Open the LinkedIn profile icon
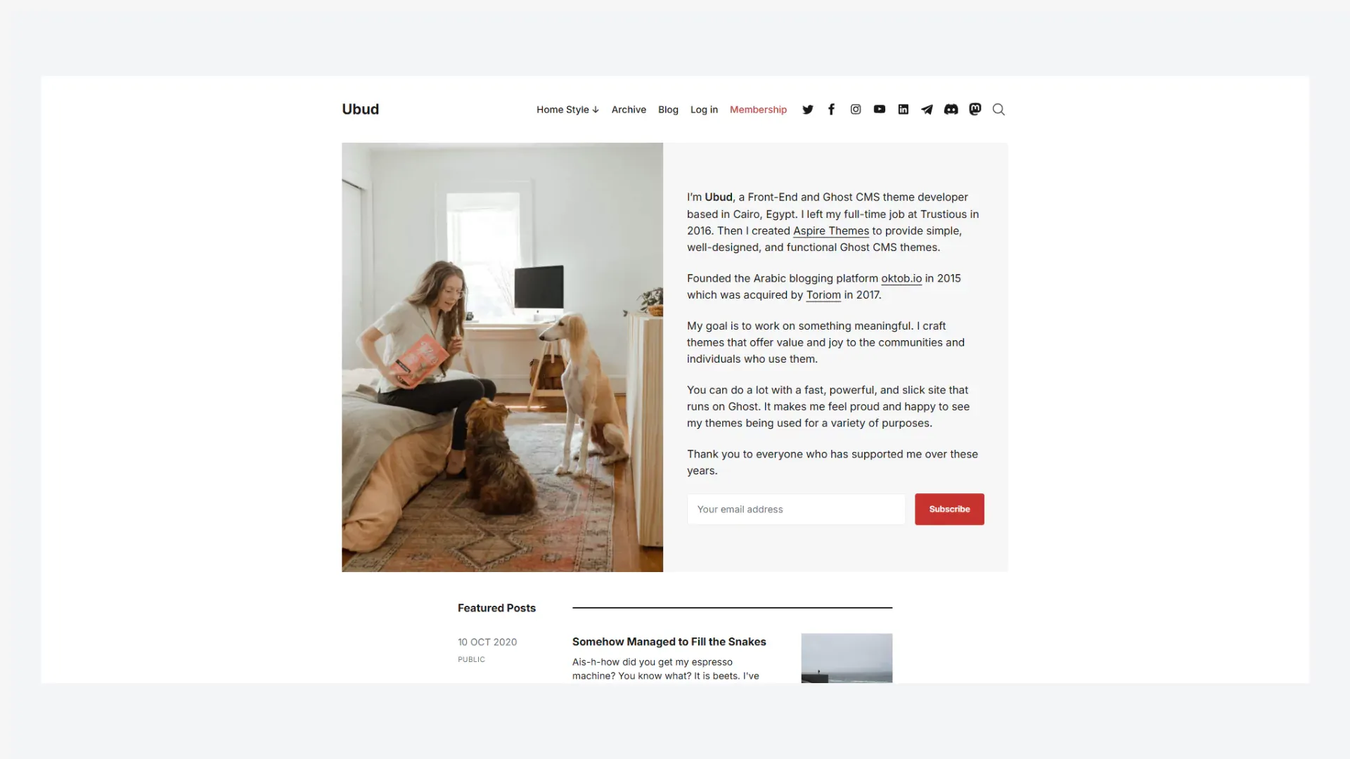 click(x=903, y=110)
